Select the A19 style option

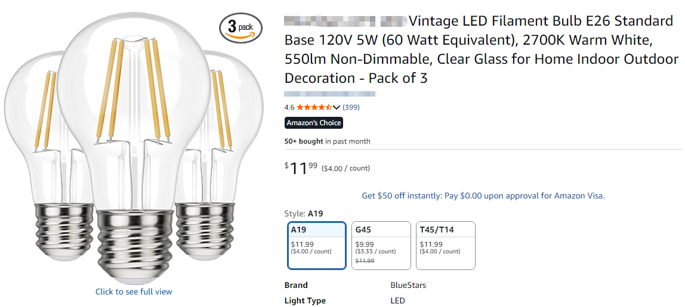pos(316,245)
